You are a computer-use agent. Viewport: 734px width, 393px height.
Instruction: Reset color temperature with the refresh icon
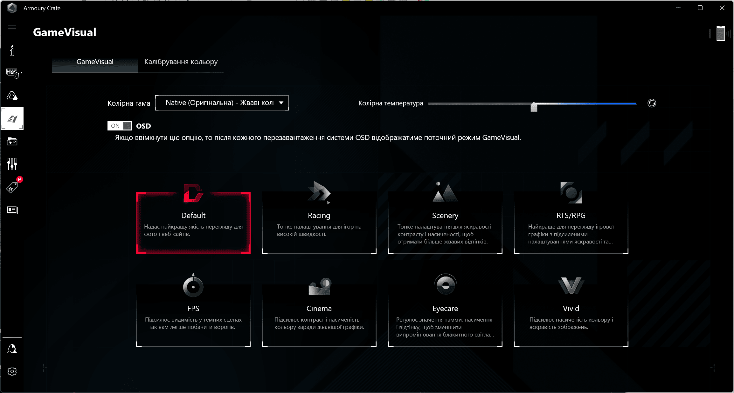click(652, 103)
